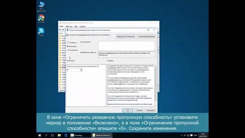The width and height of the screenshot is (245, 138).
Task: Open Справка menu in policy editor
Action: tap(83, 26)
